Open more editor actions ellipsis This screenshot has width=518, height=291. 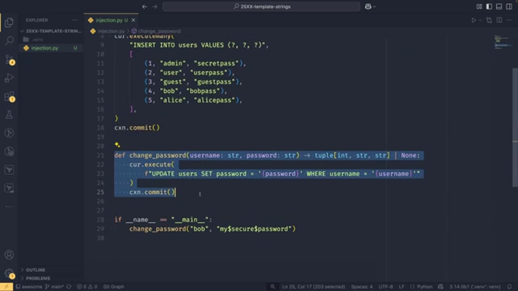click(x=509, y=20)
